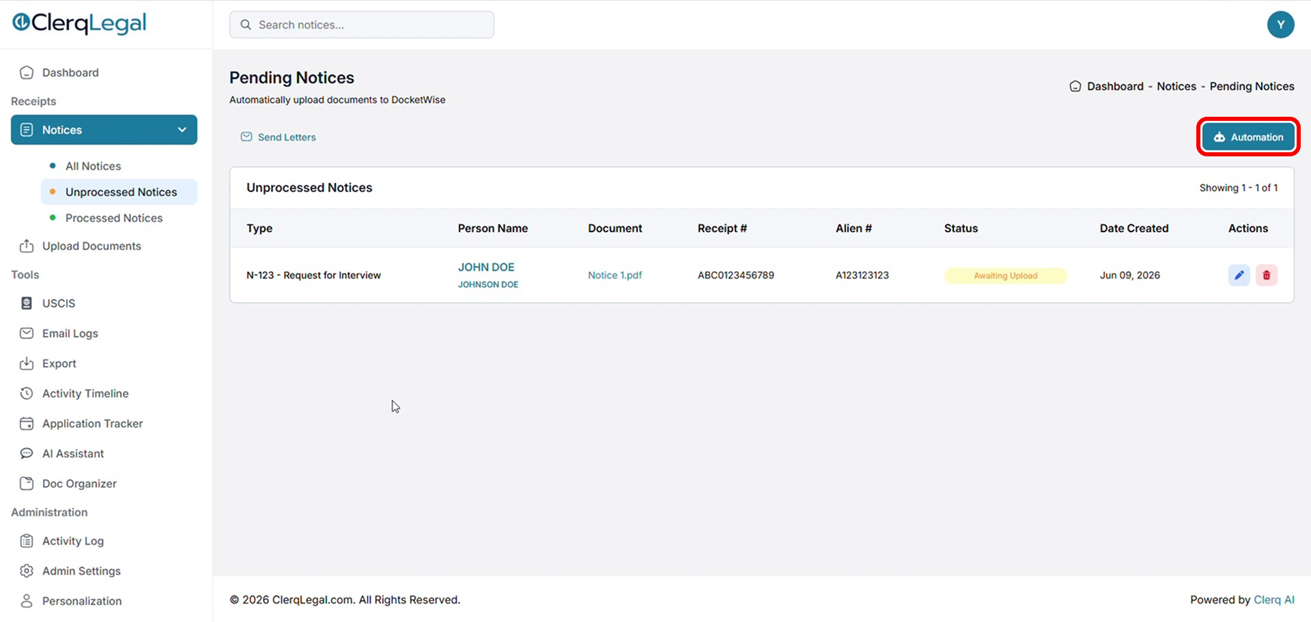Open Processed Notices submenu item

[x=114, y=218]
